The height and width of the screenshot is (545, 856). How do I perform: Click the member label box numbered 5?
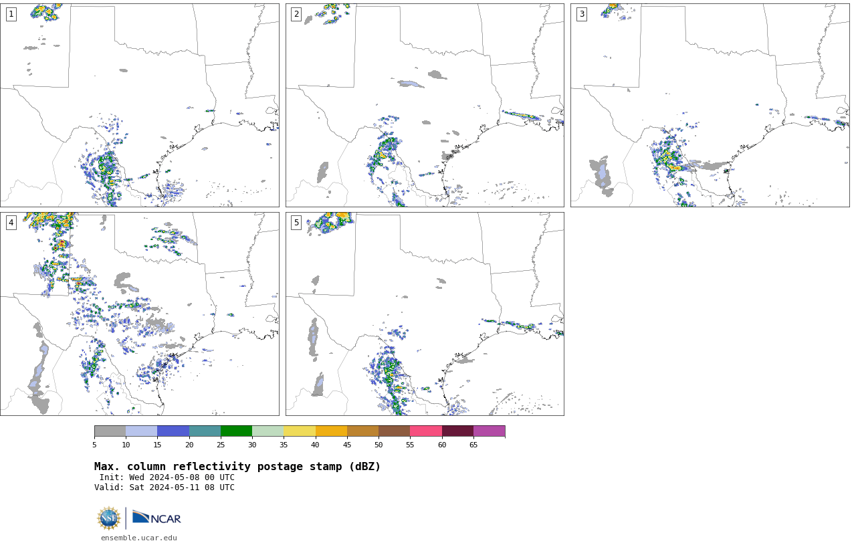click(x=296, y=223)
